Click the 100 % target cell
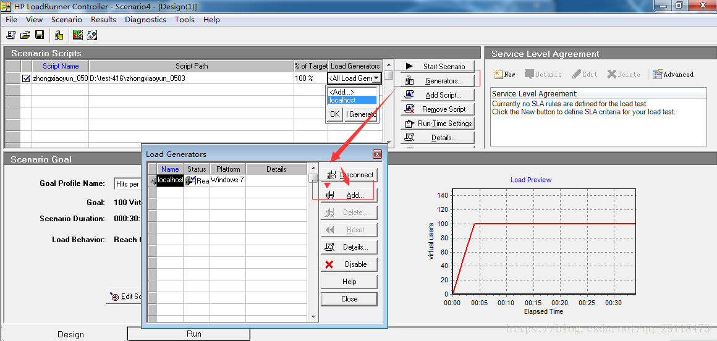 click(x=311, y=78)
